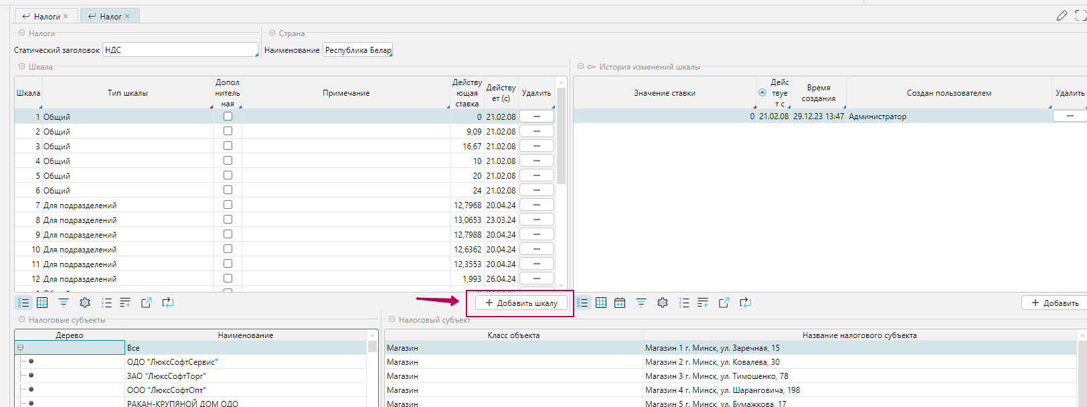Toggle Дополнительная checkbox for scale 1
This screenshot has height=407, width=1087.
point(228,116)
